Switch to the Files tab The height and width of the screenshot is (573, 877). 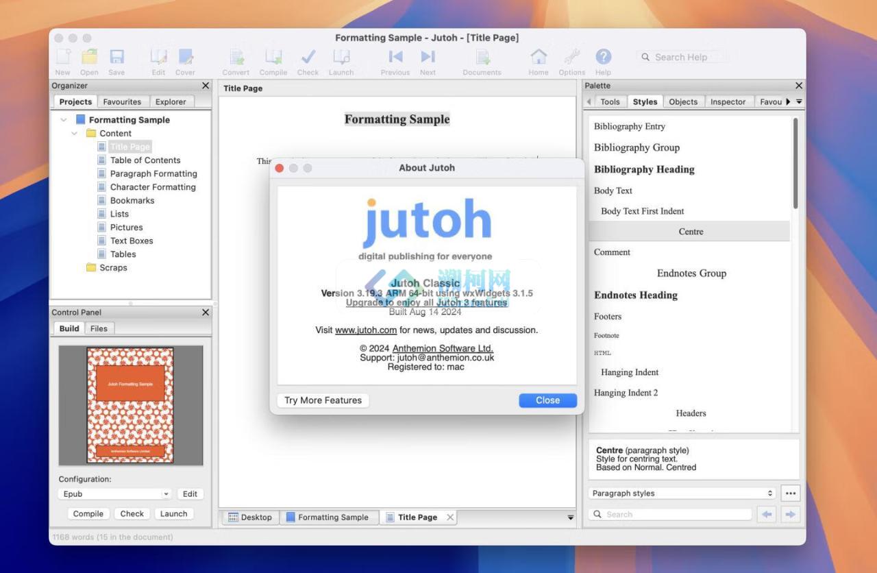tap(99, 328)
